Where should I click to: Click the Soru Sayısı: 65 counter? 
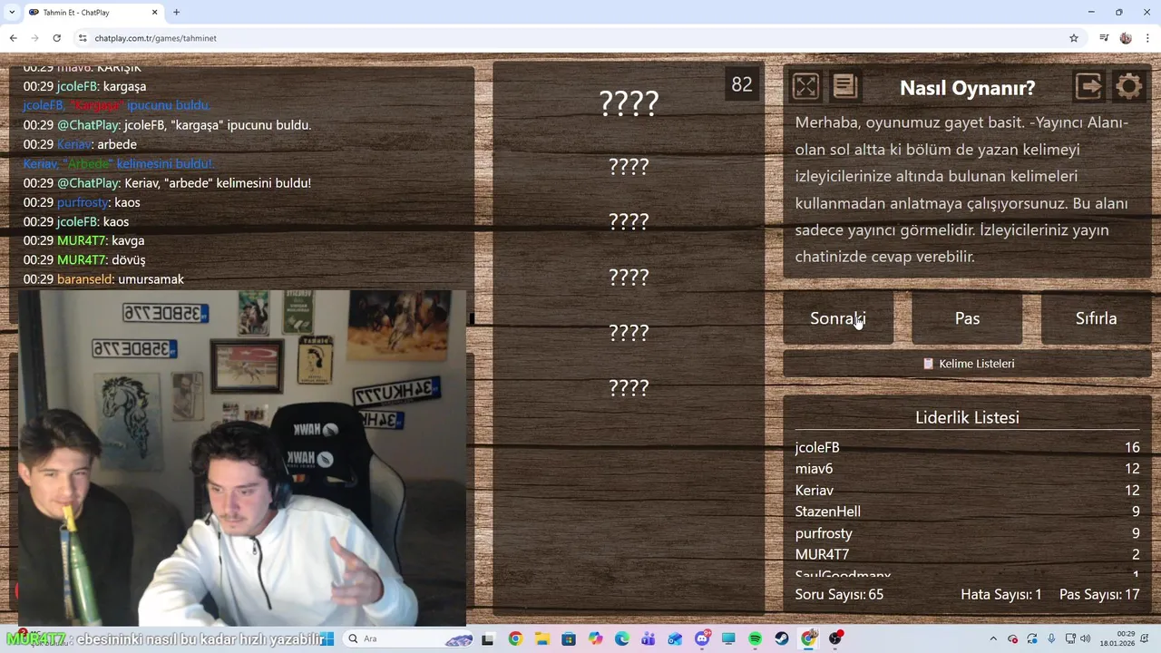(x=839, y=595)
